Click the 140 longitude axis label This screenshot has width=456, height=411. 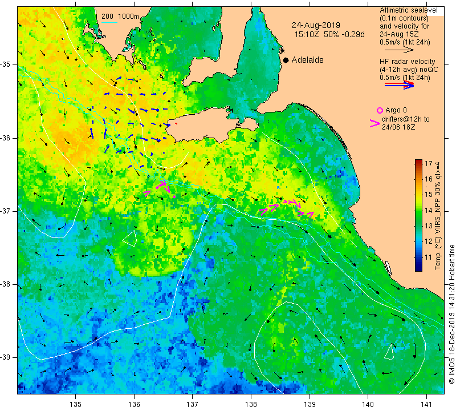point(368,405)
